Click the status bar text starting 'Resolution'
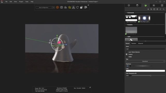166x93 pixels. [x=62, y=88]
